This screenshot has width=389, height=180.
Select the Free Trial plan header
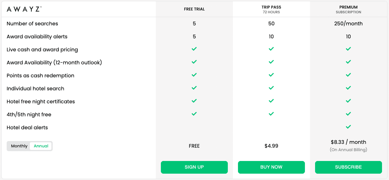click(x=194, y=9)
